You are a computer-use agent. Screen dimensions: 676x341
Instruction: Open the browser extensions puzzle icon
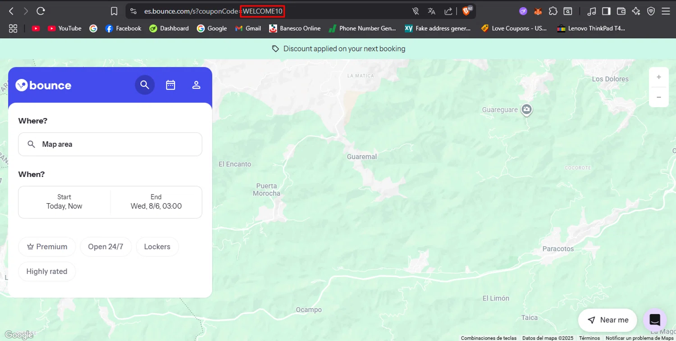(x=553, y=11)
